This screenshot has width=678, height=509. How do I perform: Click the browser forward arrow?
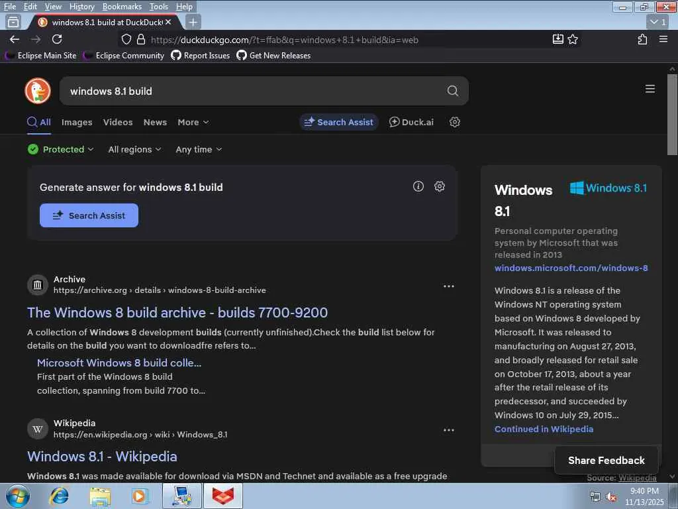[36, 39]
